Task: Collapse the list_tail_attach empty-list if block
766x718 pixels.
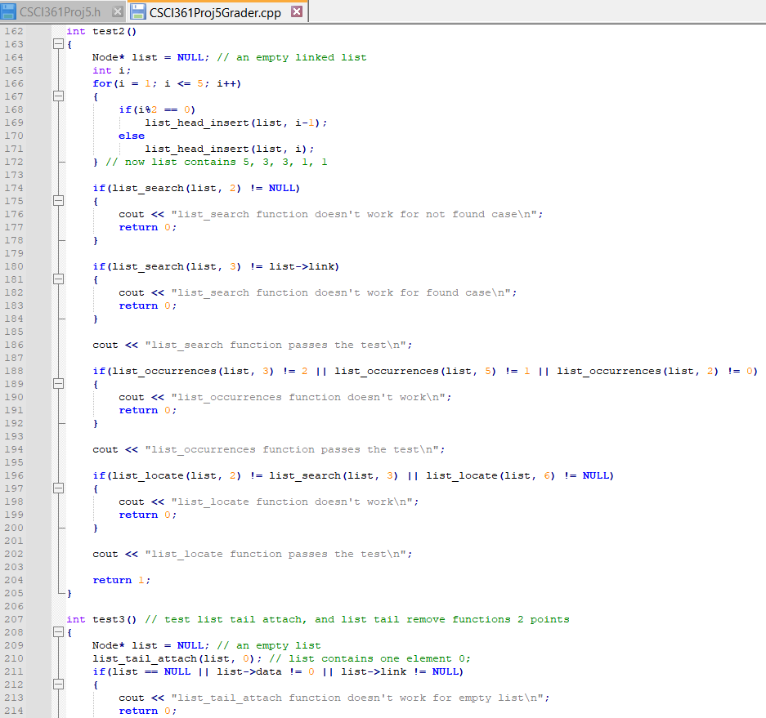Action: coord(57,684)
